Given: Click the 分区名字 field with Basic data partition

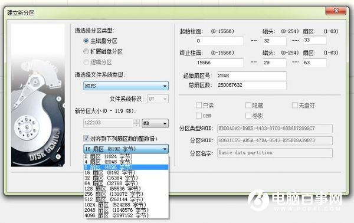Looking at the screenshot, I should tap(275, 153).
